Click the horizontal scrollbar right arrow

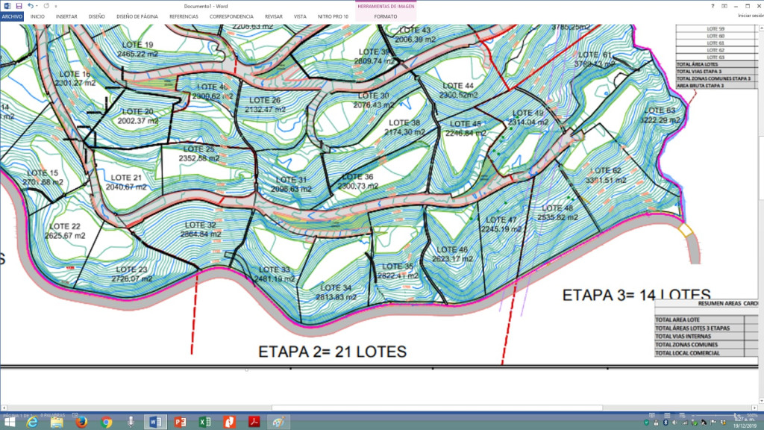(754, 408)
